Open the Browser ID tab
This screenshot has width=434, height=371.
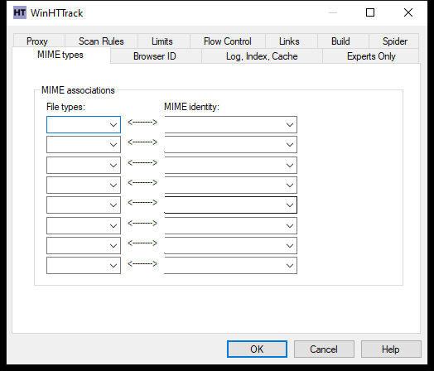pyautogui.click(x=155, y=56)
